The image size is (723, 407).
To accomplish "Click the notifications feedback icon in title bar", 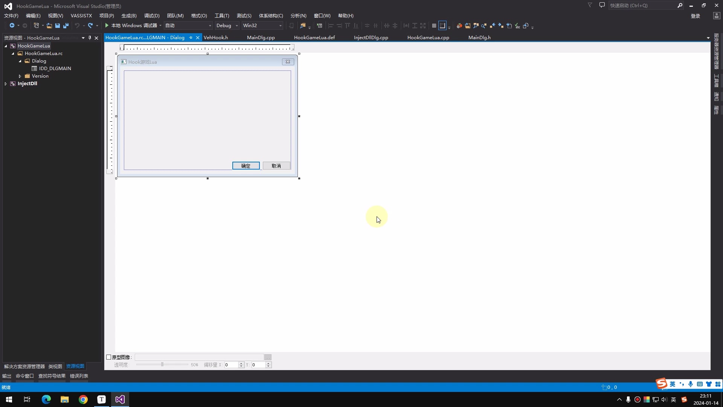I will pos(602,5).
